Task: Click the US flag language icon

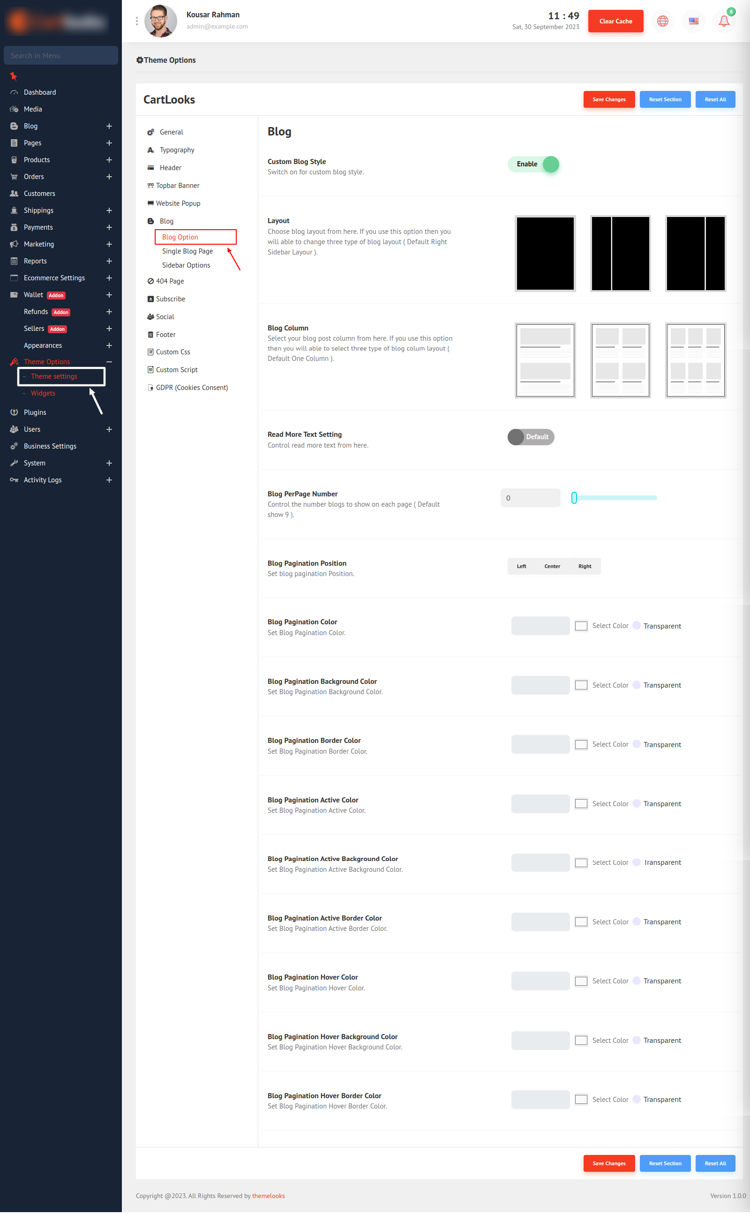Action: [x=693, y=21]
